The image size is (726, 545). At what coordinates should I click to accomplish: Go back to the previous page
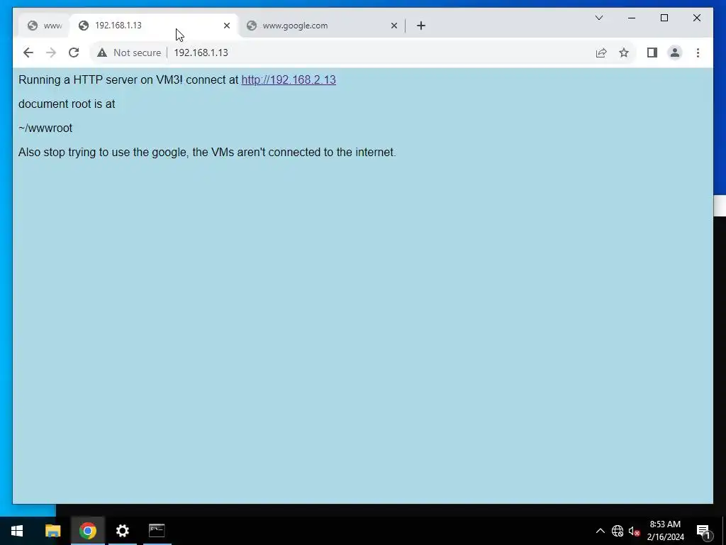point(28,53)
